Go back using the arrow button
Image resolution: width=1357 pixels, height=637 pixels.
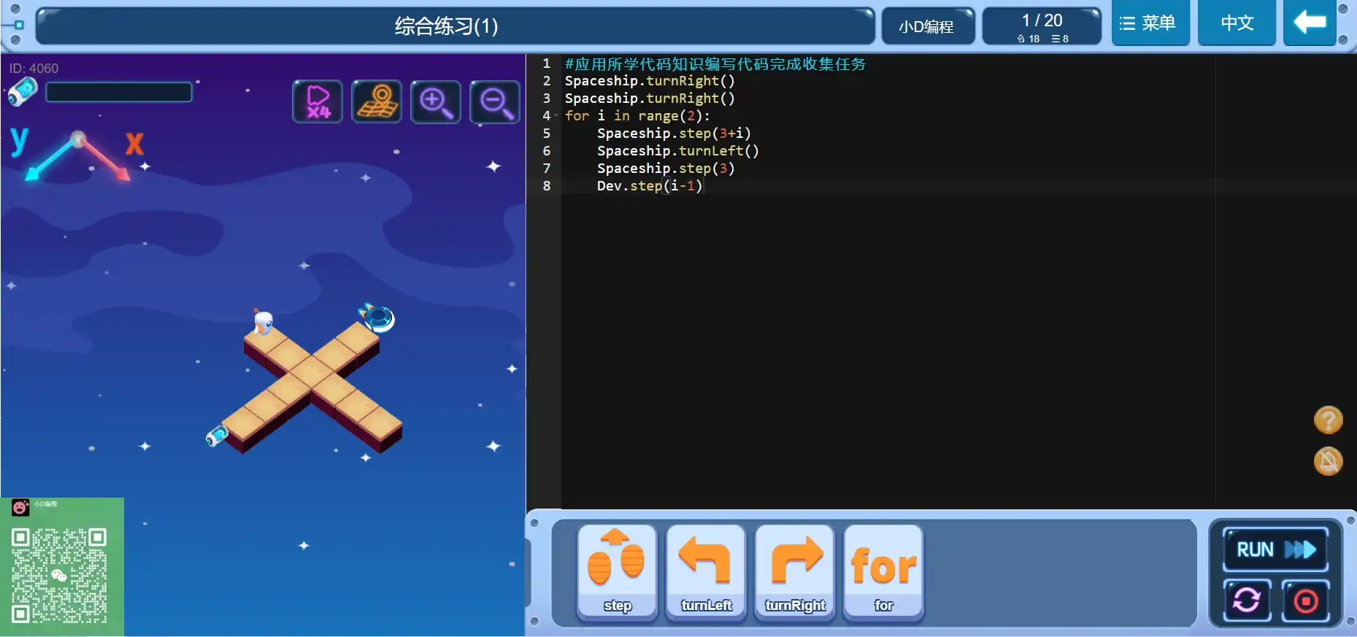1310,23
